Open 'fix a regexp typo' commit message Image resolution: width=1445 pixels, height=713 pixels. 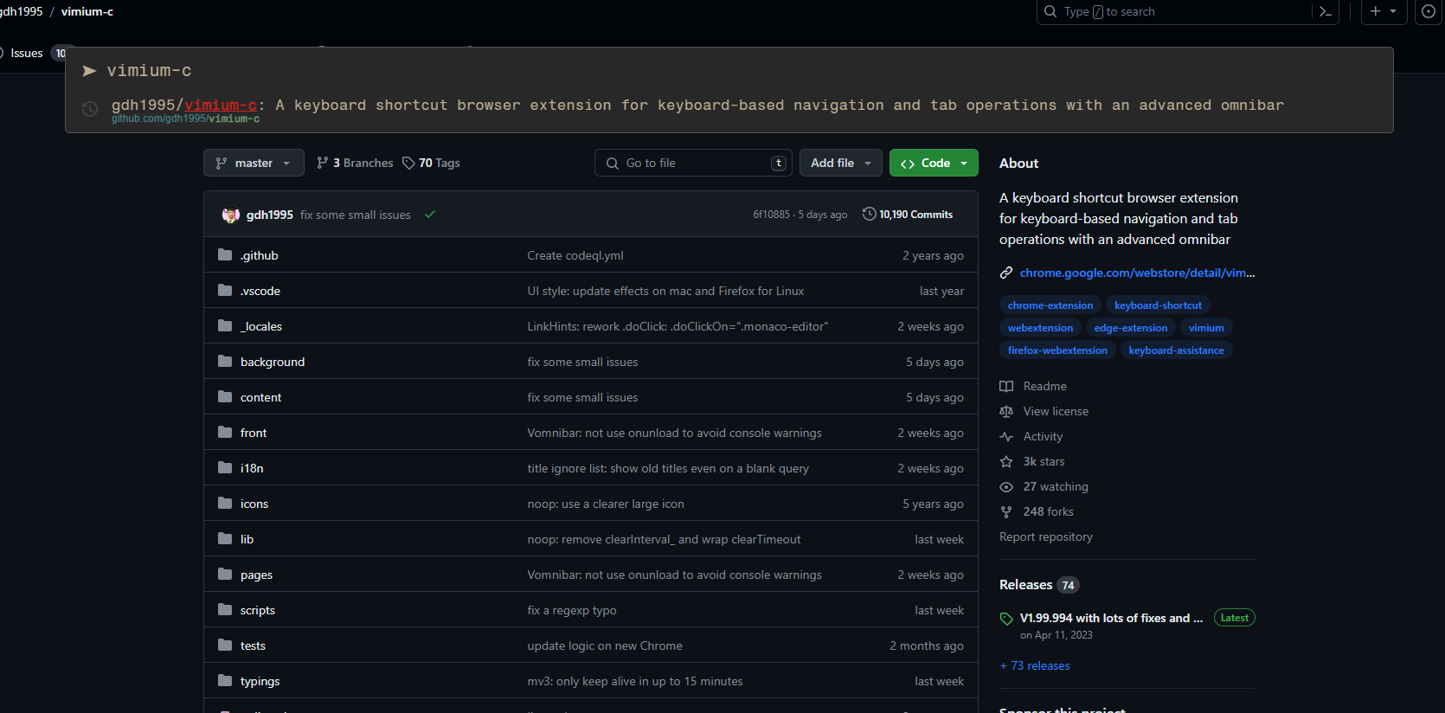[x=572, y=610]
